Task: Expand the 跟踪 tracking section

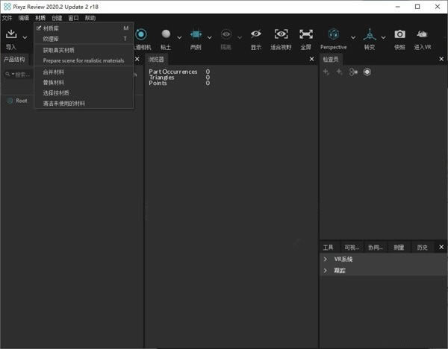Action: [x=326, y=270]
